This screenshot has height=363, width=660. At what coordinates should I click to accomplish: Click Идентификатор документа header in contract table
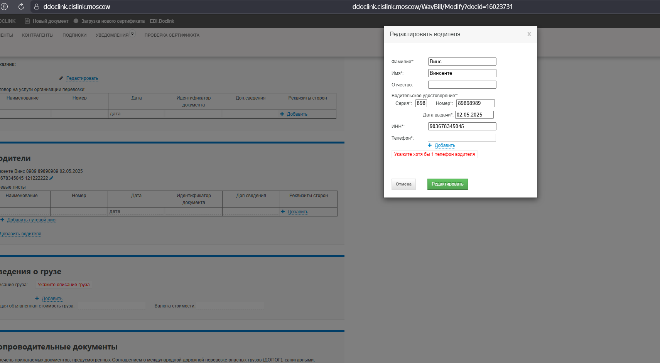tap(194, 101)
